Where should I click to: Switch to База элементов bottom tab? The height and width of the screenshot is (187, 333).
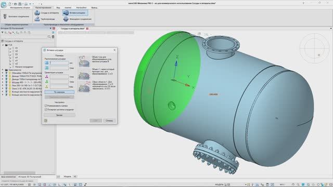tap(8, 177)
